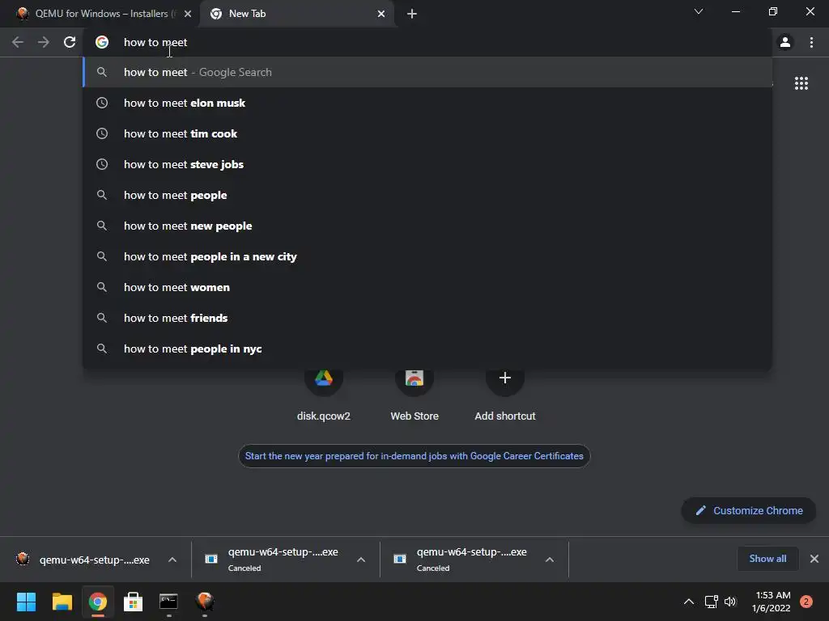Click the QEMU taskbar icon
The image size is (829, 621).
click(x=205, y=602)
